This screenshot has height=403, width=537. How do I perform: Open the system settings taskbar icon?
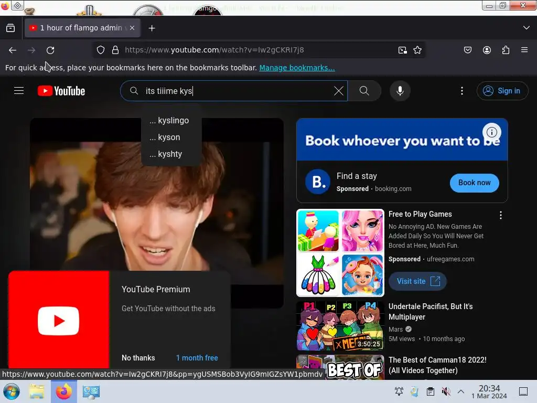[91, 391]
